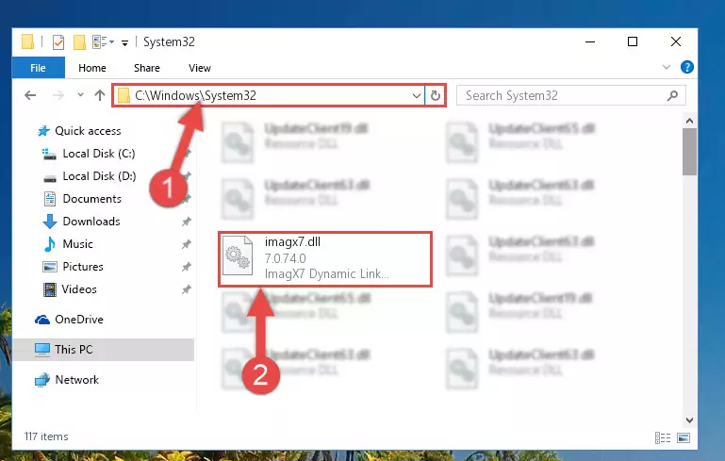The width and height of the screenshot is (725, 461).
Task: Go forward with the right arrow
Action: [x=58, y=95]
